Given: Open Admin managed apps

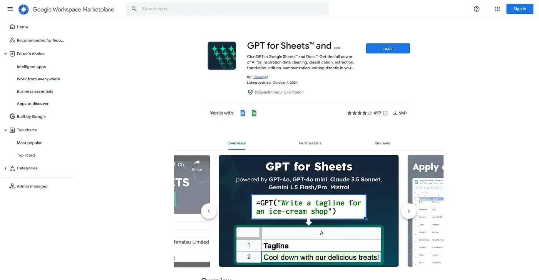Looking at the screenshot, I should click(32, 186).
